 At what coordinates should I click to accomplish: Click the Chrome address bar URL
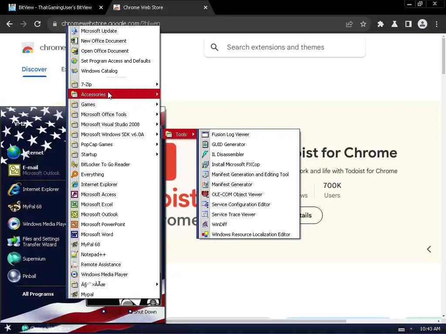(x=111, y=23)
